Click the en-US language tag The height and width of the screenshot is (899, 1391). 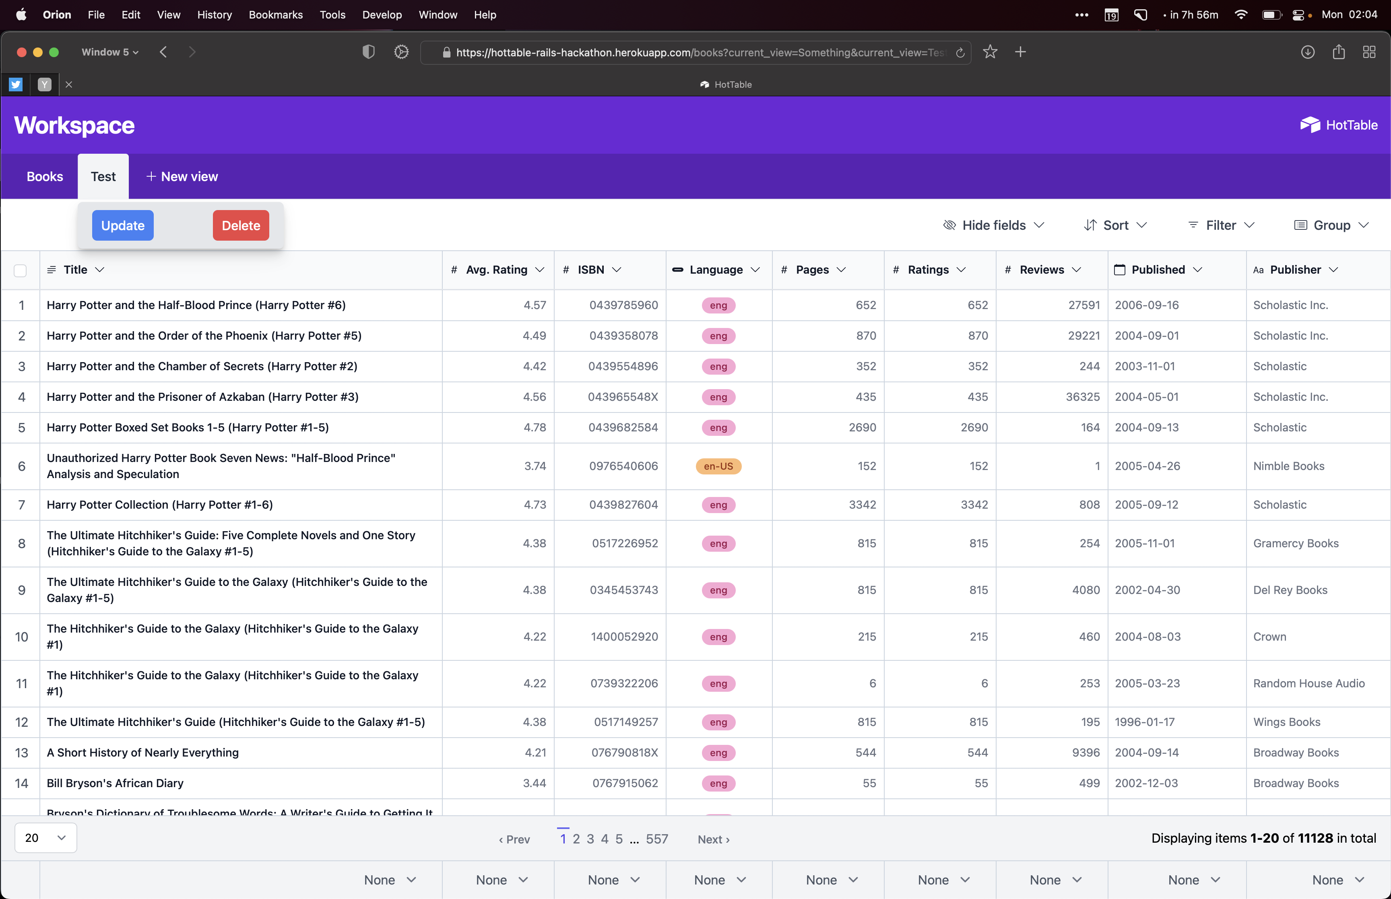pyautogui.click(x=718, y=466)
